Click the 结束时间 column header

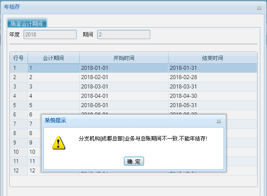[x=212, y=58]
